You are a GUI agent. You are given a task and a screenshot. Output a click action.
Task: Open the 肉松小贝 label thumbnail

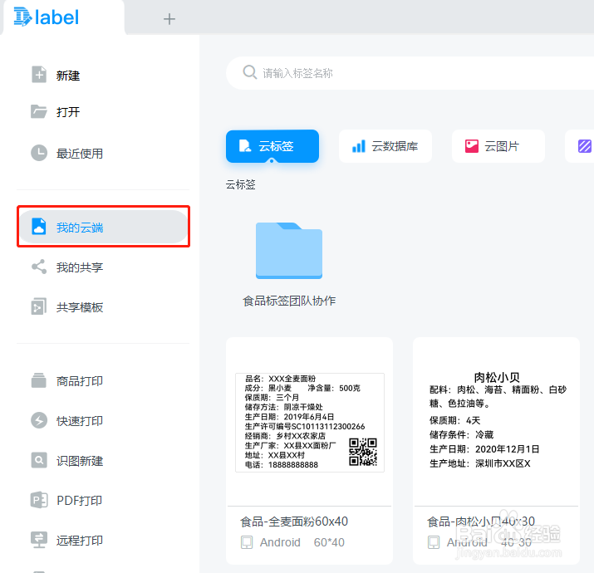point(497,419)
